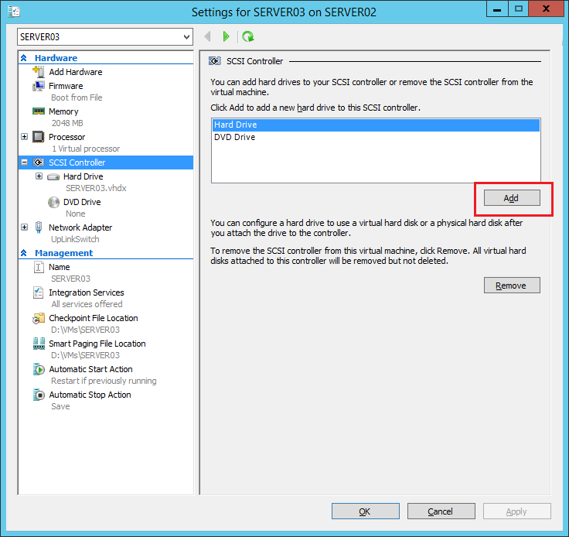
Task: Open the SERVER03 virtual machine dropdown
Action: click(105, 36)
